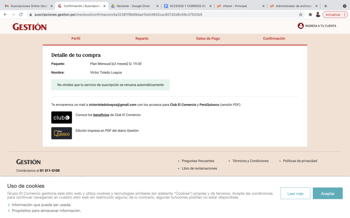Click the PerúQuiosco logo
The width and height of the screenshot is (350, 218).
point(62,133)
